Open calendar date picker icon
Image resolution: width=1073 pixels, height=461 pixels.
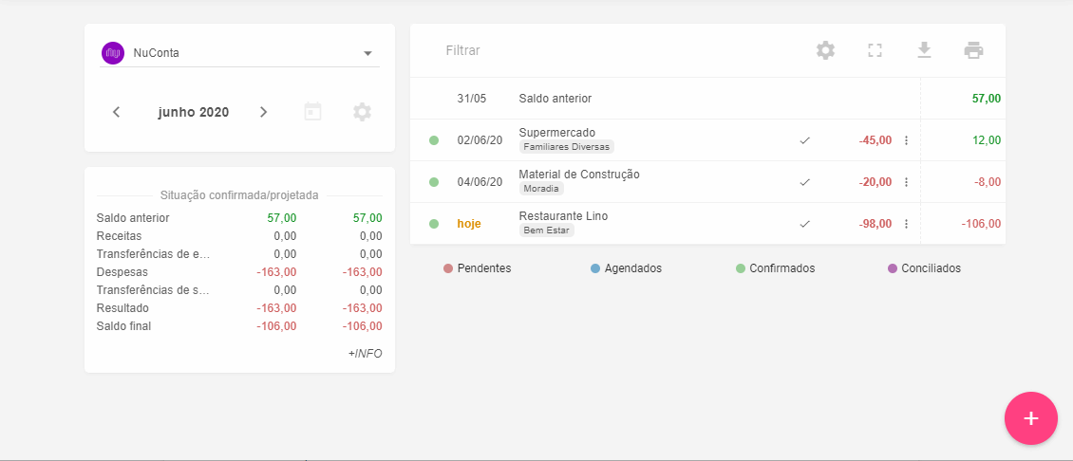(312, 112)
